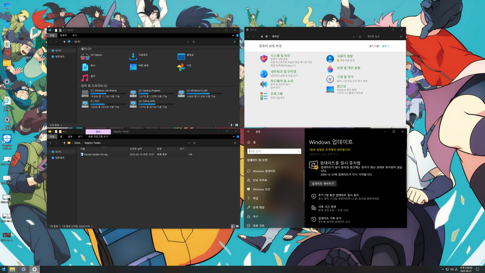This screenshot has width=485, height=273.
Task: Open 사용자 계정 user icon
Action: click(x=330, y=59)
